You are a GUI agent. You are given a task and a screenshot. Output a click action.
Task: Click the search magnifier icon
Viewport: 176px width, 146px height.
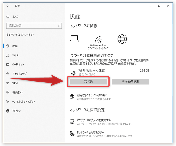pyautogui.click(x=59, y=26)
